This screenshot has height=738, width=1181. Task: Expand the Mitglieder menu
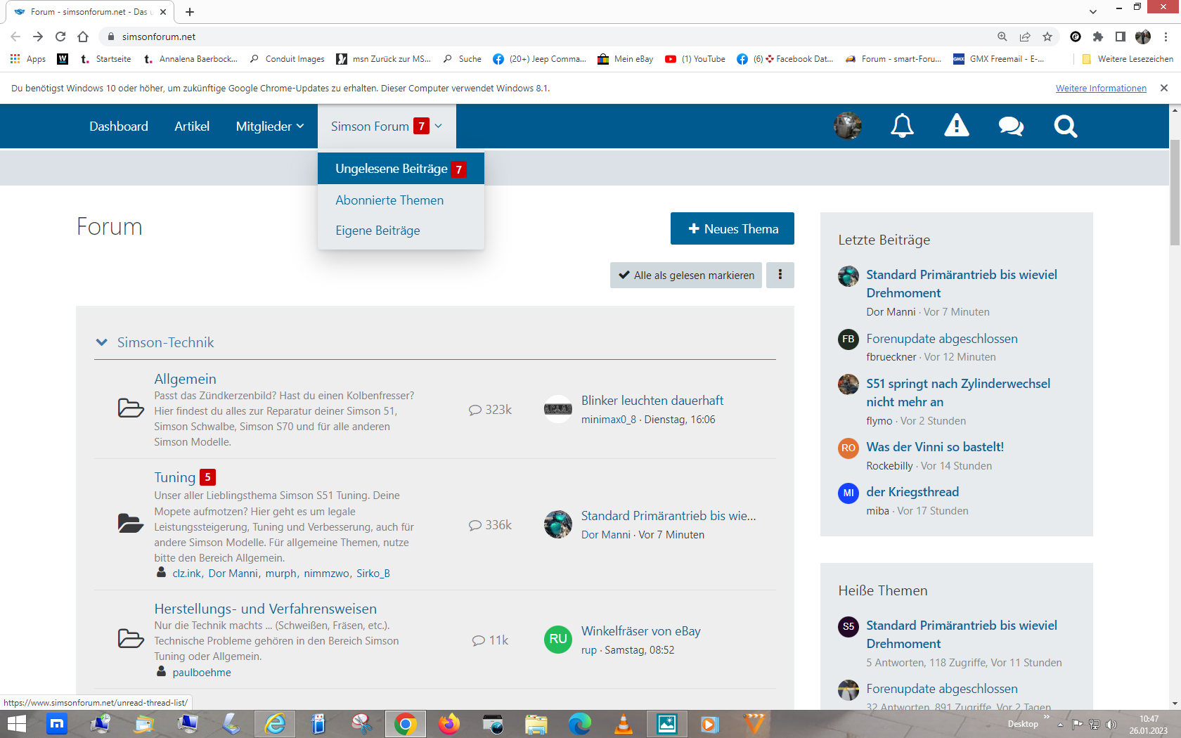[x=270, y=127]
